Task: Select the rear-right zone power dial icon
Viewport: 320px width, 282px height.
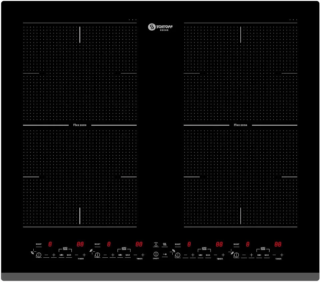Action: click(178, 255)
